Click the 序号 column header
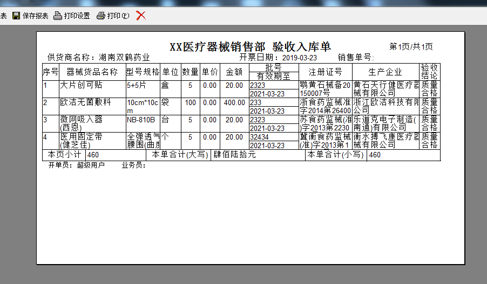 (51, 72)
